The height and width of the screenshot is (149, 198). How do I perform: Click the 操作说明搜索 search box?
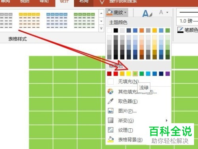click(123, 2)
